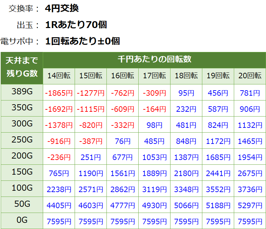Click 7595円 in the 20回転 column
Image resolution: width=266 pixels, height=229 pixels.
[x=250, y=221]
